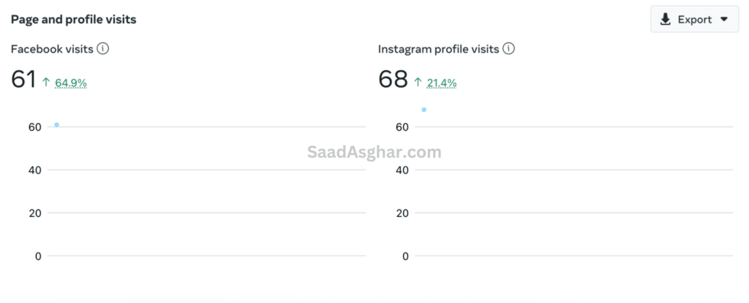Screen dimensions: 749x303
Task: Click the info icon beside Instagram profile visits
Action: pos(509,49)
